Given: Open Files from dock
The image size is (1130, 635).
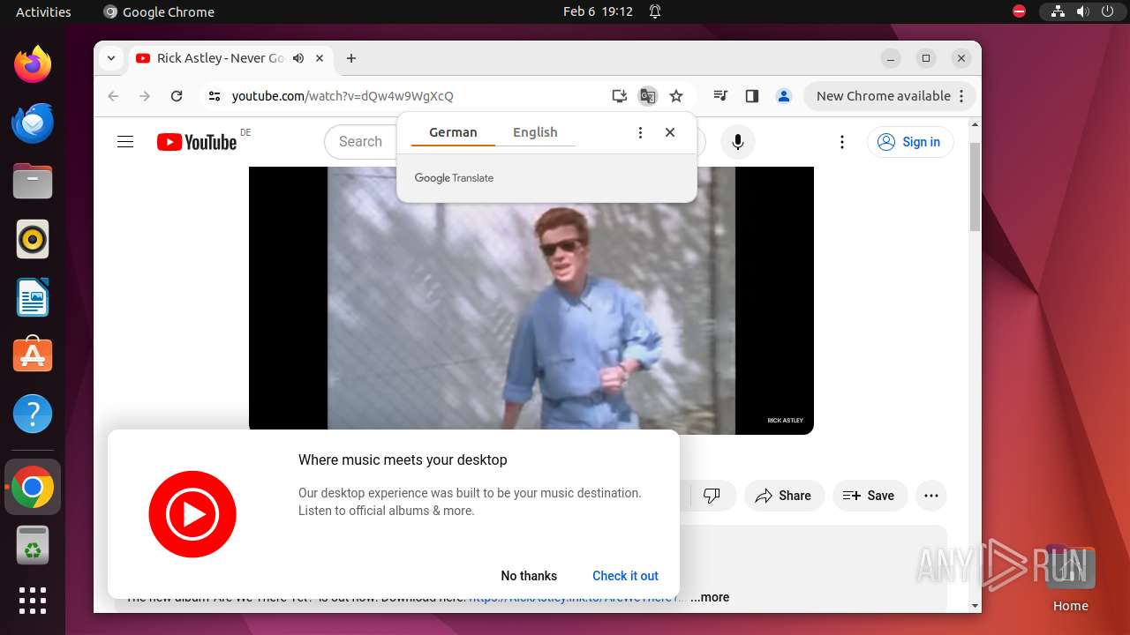Looking at the screenshot, I should click(x=33, y=181).
